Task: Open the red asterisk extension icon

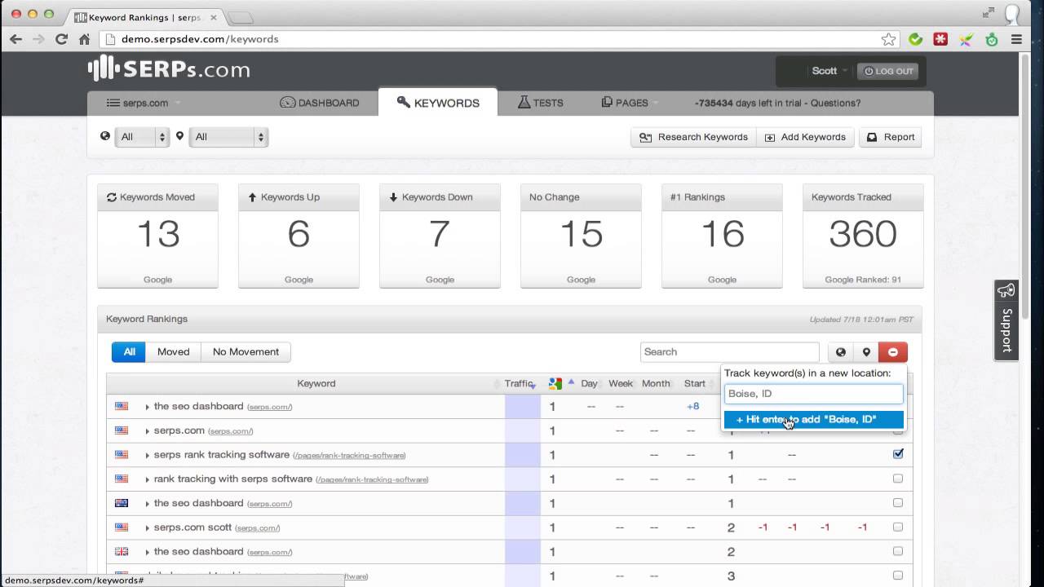Action: 940,39
